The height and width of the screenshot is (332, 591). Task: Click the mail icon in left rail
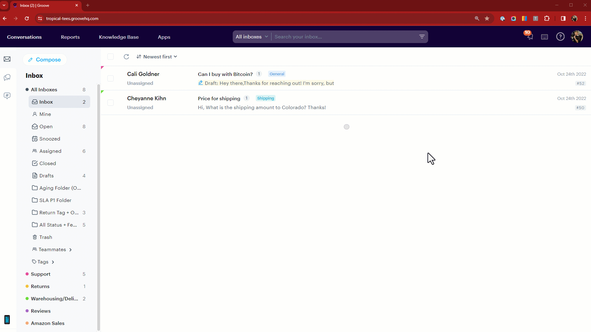tap(7, 59)
